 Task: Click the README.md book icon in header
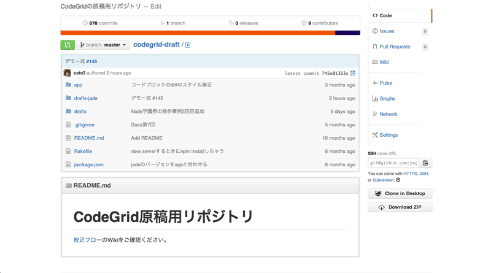click(x=69, y=186)
